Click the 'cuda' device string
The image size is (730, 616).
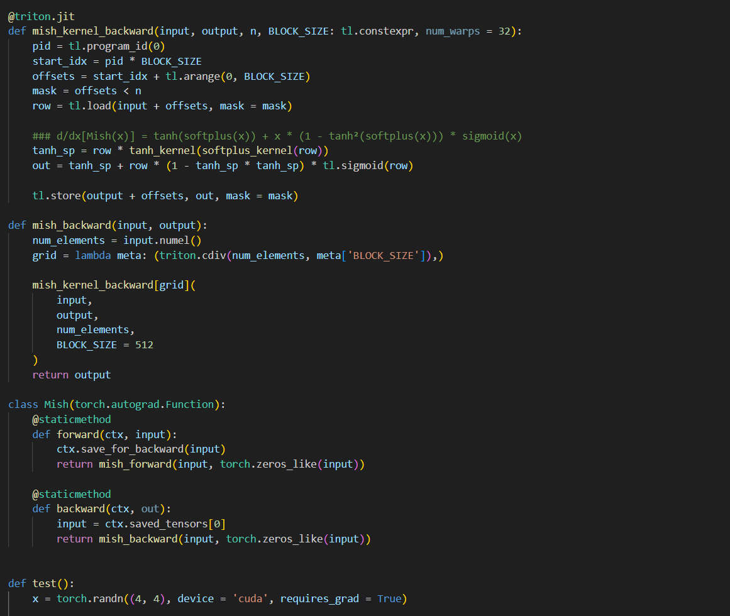pos(250,599)
